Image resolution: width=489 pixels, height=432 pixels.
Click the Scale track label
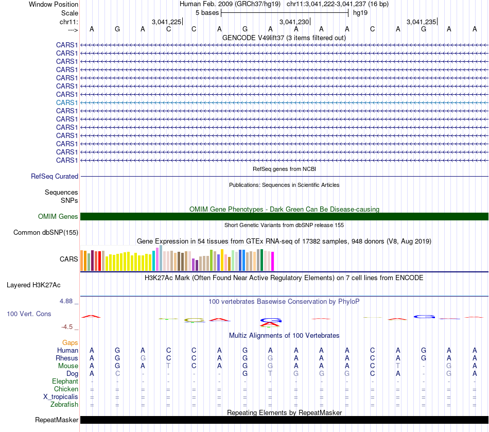point(69,13)
